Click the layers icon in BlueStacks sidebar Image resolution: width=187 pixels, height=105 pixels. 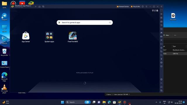click(161, 62)
